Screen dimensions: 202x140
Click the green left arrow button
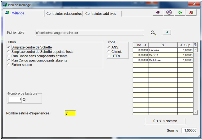(167, 32)
